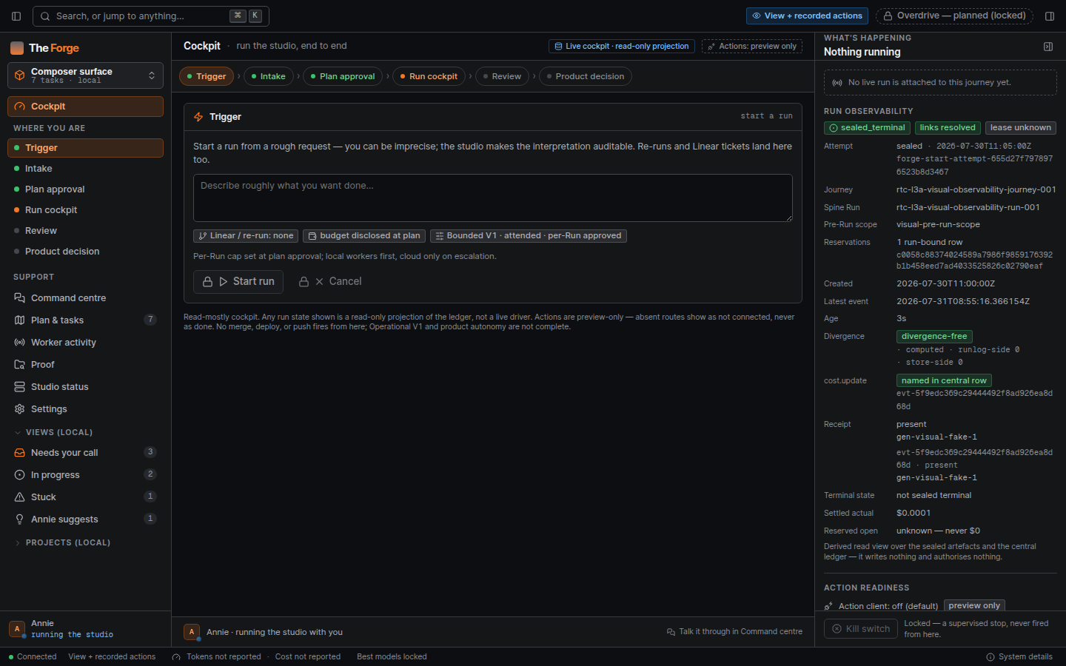Open Plan & tasks from sidebar
1066x666 pixels.
(85, 320)
